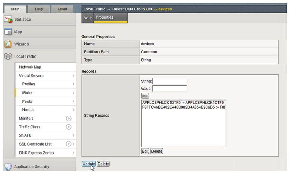Click the Add record button

tap(145, 96)
